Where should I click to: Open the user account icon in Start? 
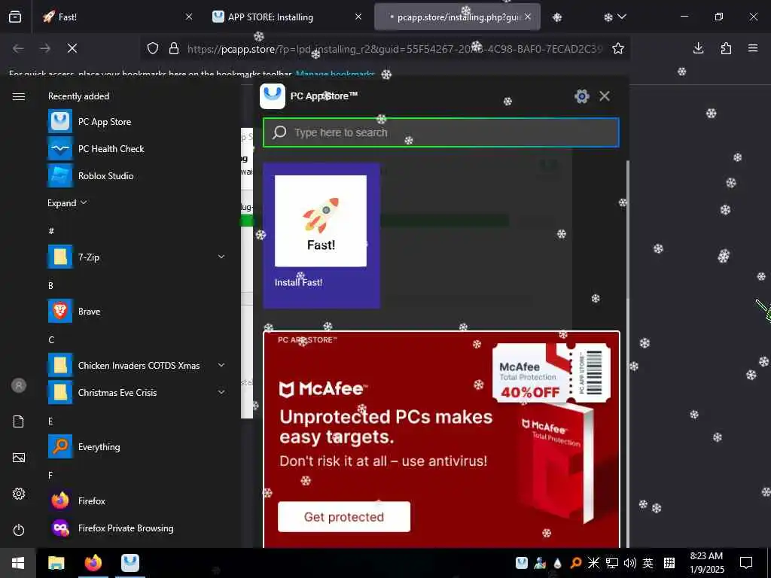point(19,385)
